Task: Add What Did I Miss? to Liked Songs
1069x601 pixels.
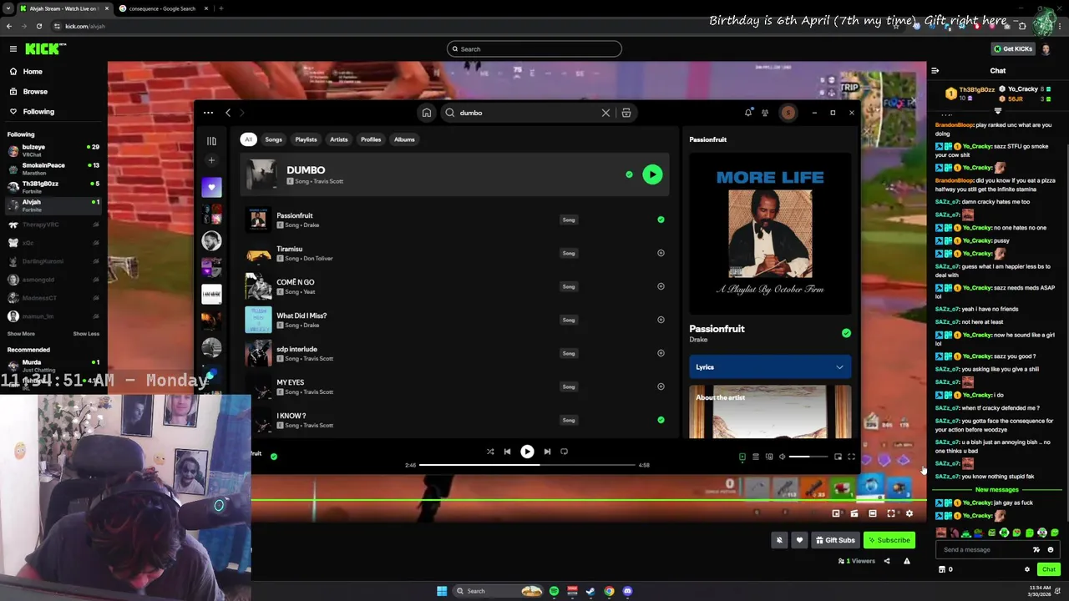Action: click(x=661, y=320)
